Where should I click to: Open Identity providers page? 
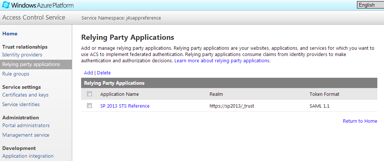coord(22,55)
